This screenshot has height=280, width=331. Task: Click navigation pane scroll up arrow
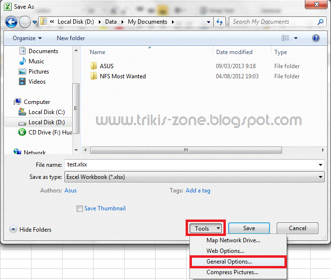76,51
